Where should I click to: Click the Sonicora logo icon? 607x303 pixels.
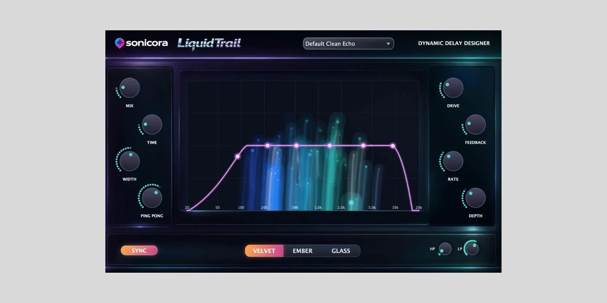click(x=119, y=43)
